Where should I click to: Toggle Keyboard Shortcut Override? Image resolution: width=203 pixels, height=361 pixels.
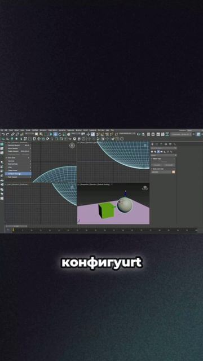tap(92, 134)
